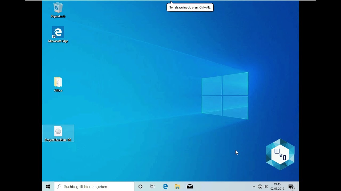Screen dimensions: 341x191
Task: Open the Windows Start menu
Action: click(x=48, y=186)
